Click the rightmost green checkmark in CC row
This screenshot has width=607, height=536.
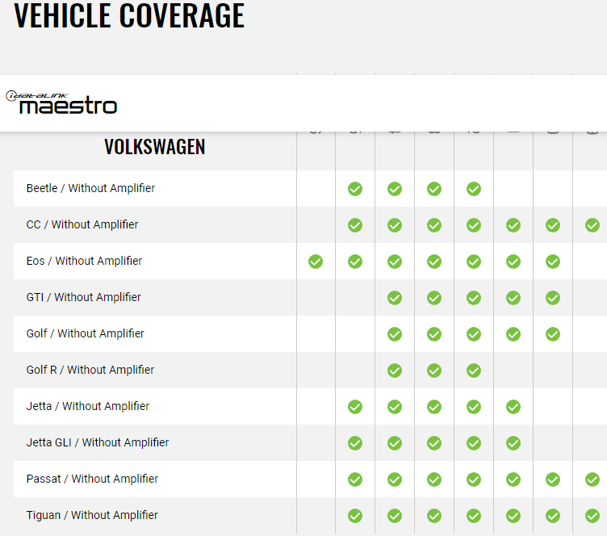592,225
